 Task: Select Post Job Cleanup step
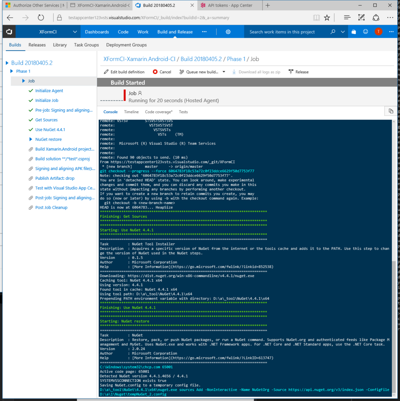click(51, 207)
